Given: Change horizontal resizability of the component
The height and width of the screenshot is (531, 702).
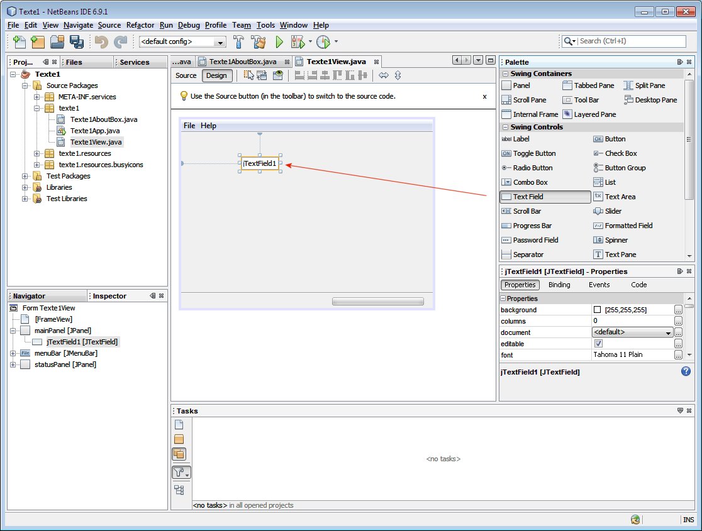Looking at the screenshot, I should [384, 75].
